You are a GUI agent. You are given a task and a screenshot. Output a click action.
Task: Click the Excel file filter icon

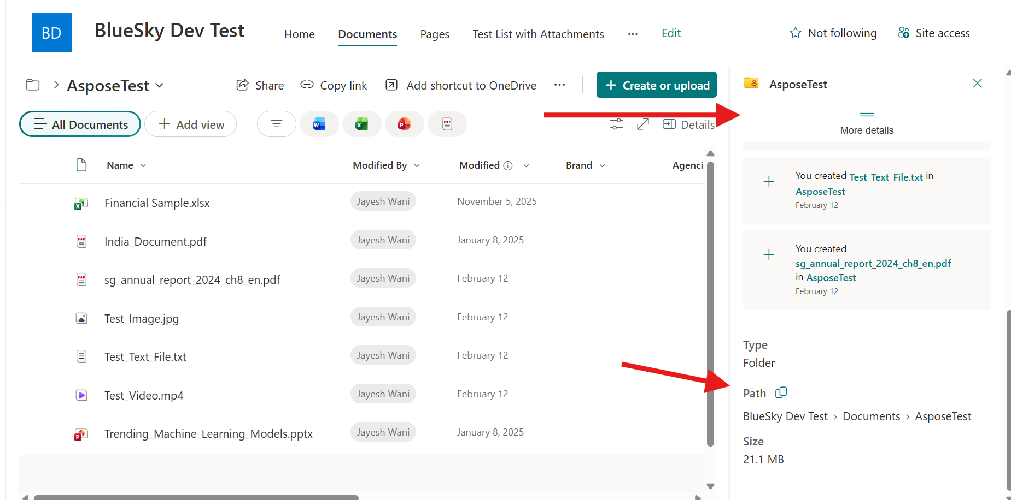(x=361, y=124)
